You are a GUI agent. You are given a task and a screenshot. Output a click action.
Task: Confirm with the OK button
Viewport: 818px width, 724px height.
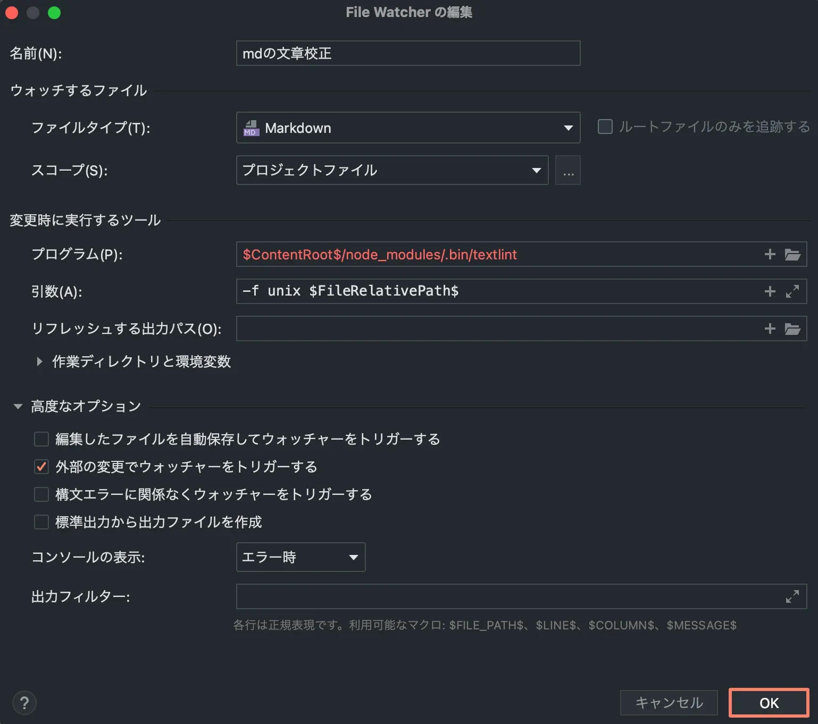tap(769, 703)
